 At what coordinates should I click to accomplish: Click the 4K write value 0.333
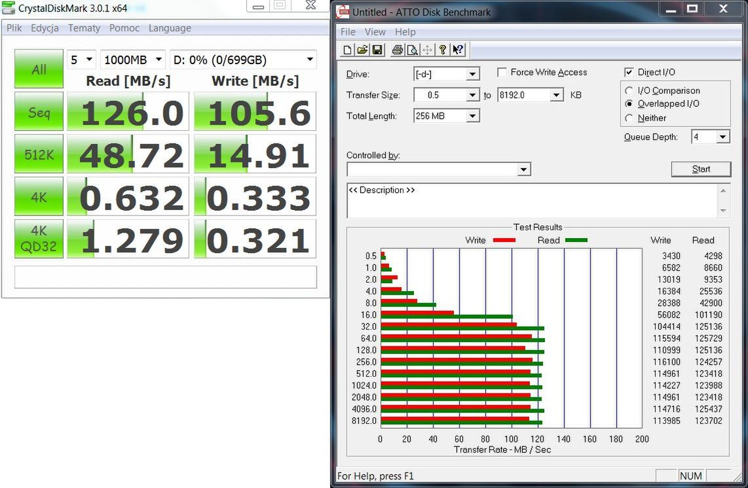click(x=255, y=196)
